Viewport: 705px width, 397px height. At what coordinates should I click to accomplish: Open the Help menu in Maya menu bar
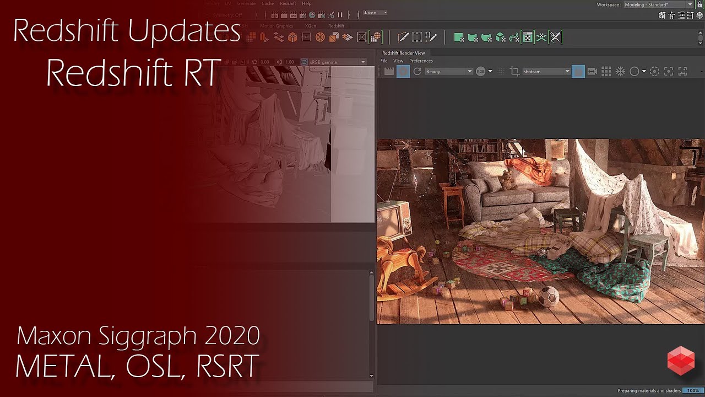(x=307, y=3)
